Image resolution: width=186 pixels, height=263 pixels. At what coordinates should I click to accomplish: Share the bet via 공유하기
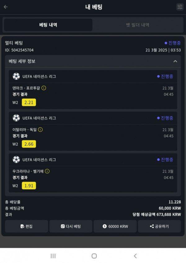click(159, 226)
